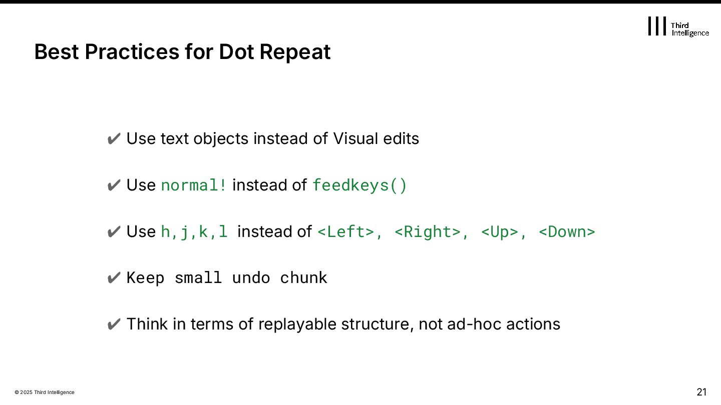Click the <Left> key text
Screen dimensions: 721x405
(x=346, y=232)
